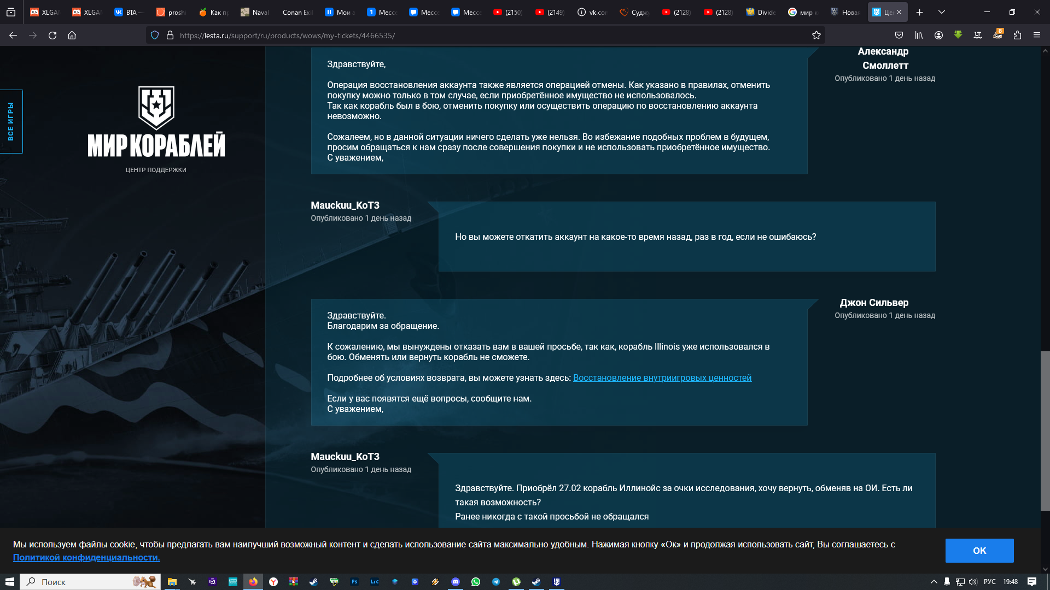Image resolution: width=1050 pixels, height=590 pixels.
Task: Show hidden system tray icons
Action: [x=934, y=582]
